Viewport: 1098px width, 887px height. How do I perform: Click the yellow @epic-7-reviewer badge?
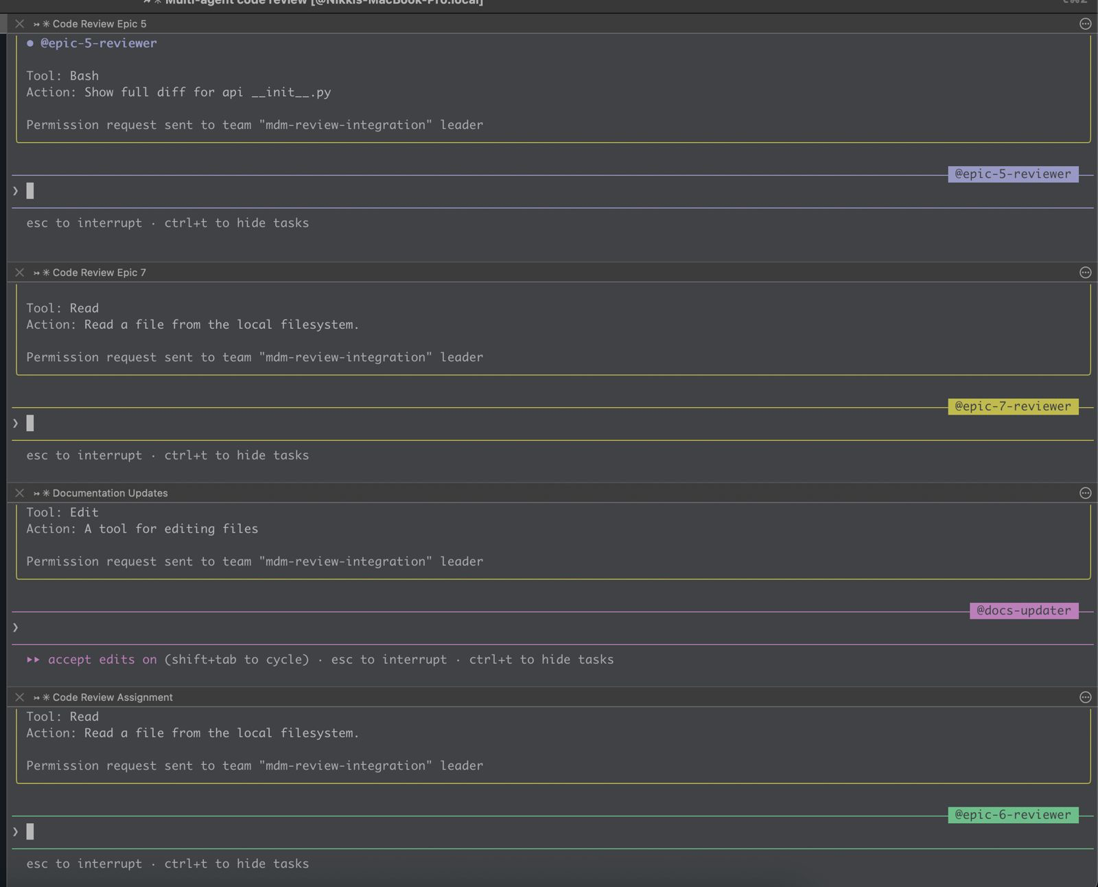click(x=1012, y=406)
